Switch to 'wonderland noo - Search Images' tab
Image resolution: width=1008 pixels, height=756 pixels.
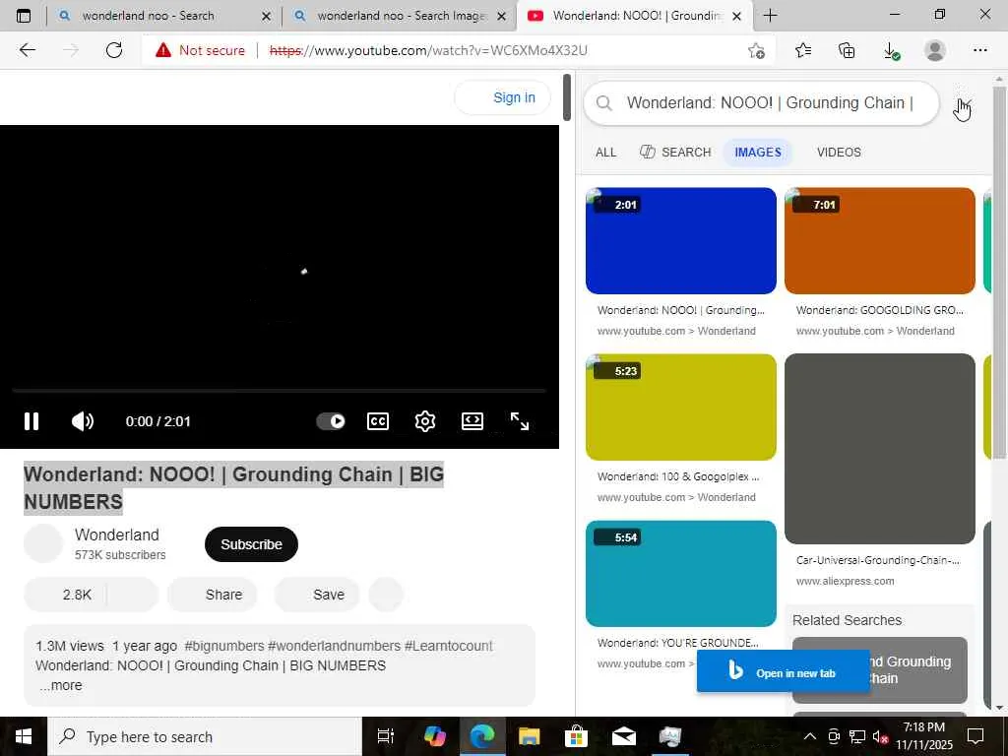402,16
